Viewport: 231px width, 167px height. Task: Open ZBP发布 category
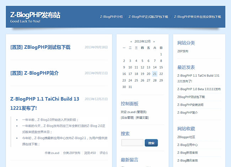(x=183, y=51)
